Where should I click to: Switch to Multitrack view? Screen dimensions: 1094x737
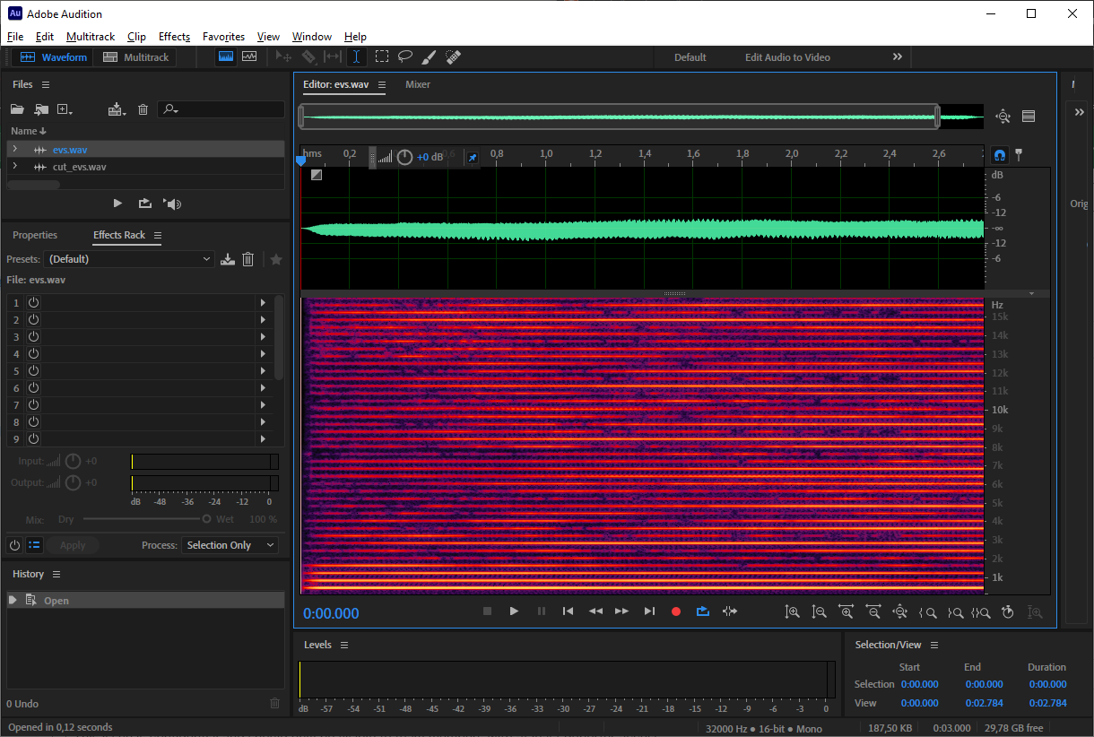pos(136,57)
